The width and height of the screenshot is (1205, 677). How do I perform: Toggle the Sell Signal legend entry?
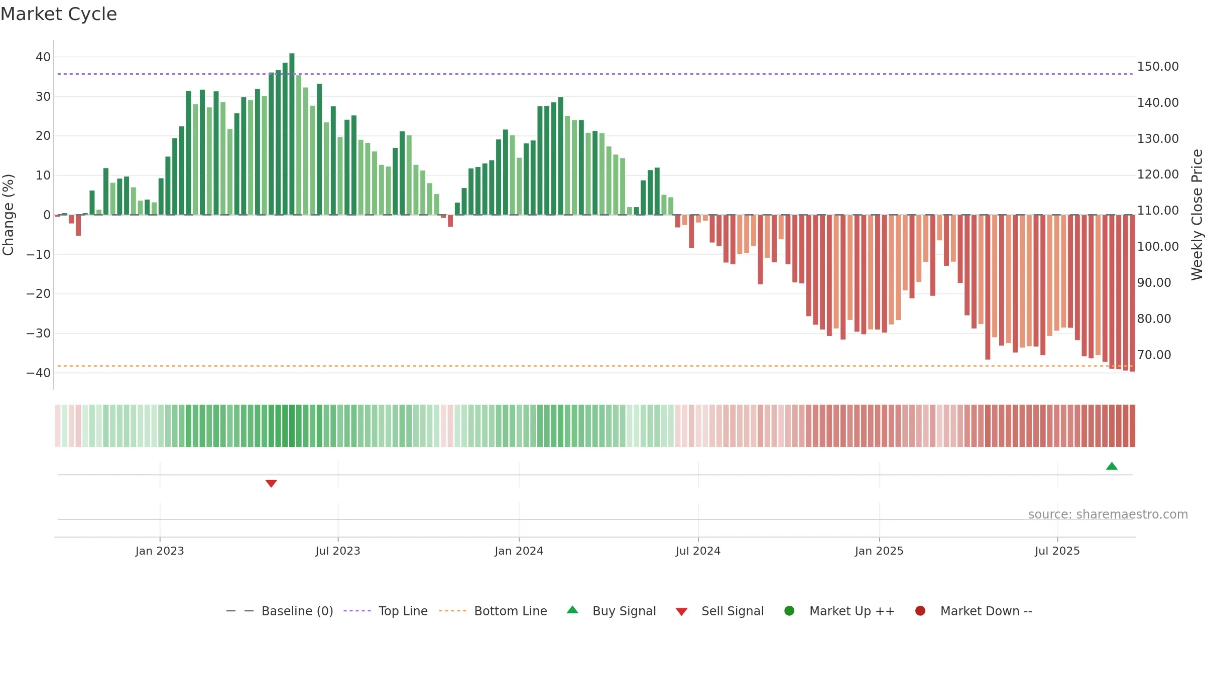tap(719, 611)
